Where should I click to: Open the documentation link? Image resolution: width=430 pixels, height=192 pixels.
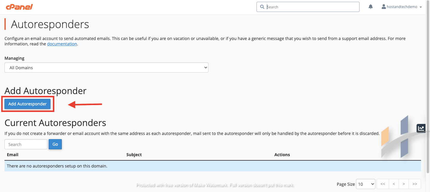pyautogui.click(x=62, y=44)
